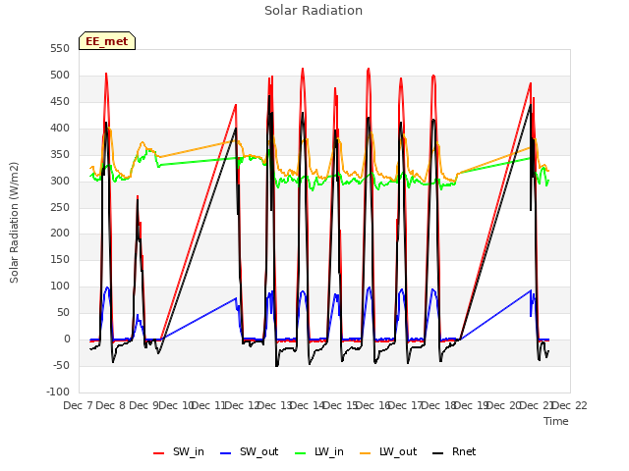
Task: Select the LW_in legend label
Action: pos(329,451)
